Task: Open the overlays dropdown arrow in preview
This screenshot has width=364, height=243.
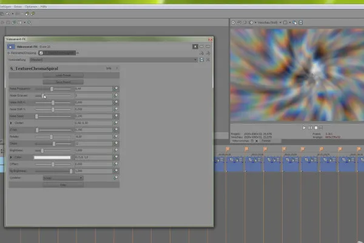Action: (x=290, y=22)
